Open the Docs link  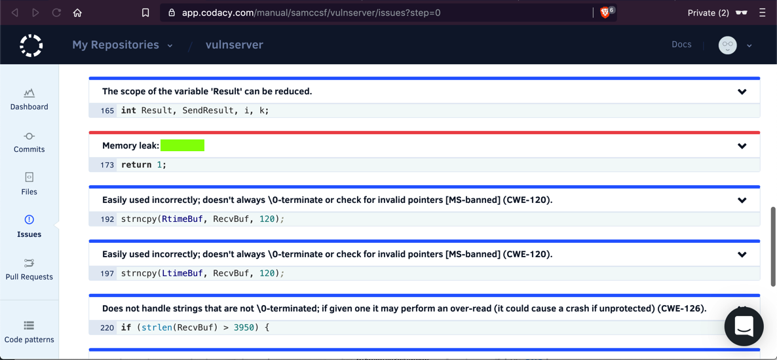[681, 45]
